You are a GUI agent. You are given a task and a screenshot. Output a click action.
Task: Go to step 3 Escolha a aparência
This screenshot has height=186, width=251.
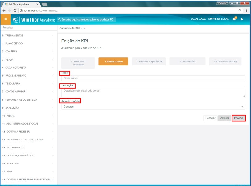click(x=149, y=61)
